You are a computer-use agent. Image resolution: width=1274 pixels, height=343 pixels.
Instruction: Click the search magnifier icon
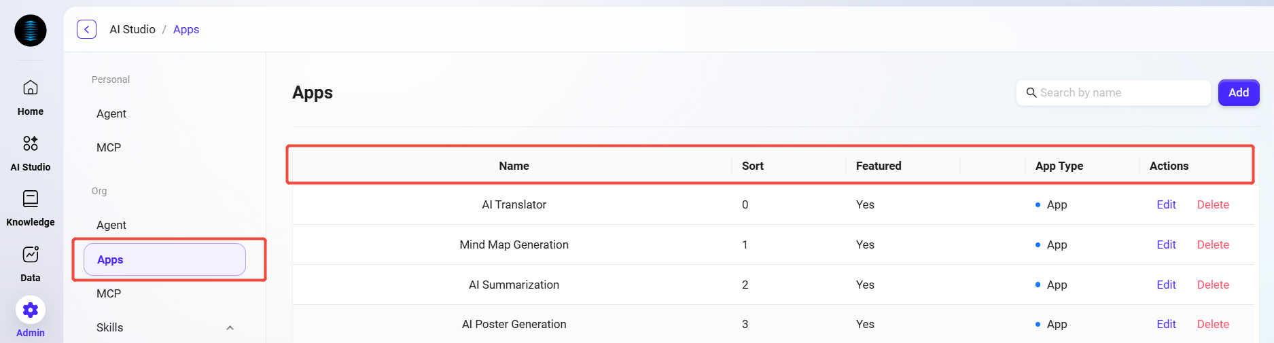tap(1031, 92)
